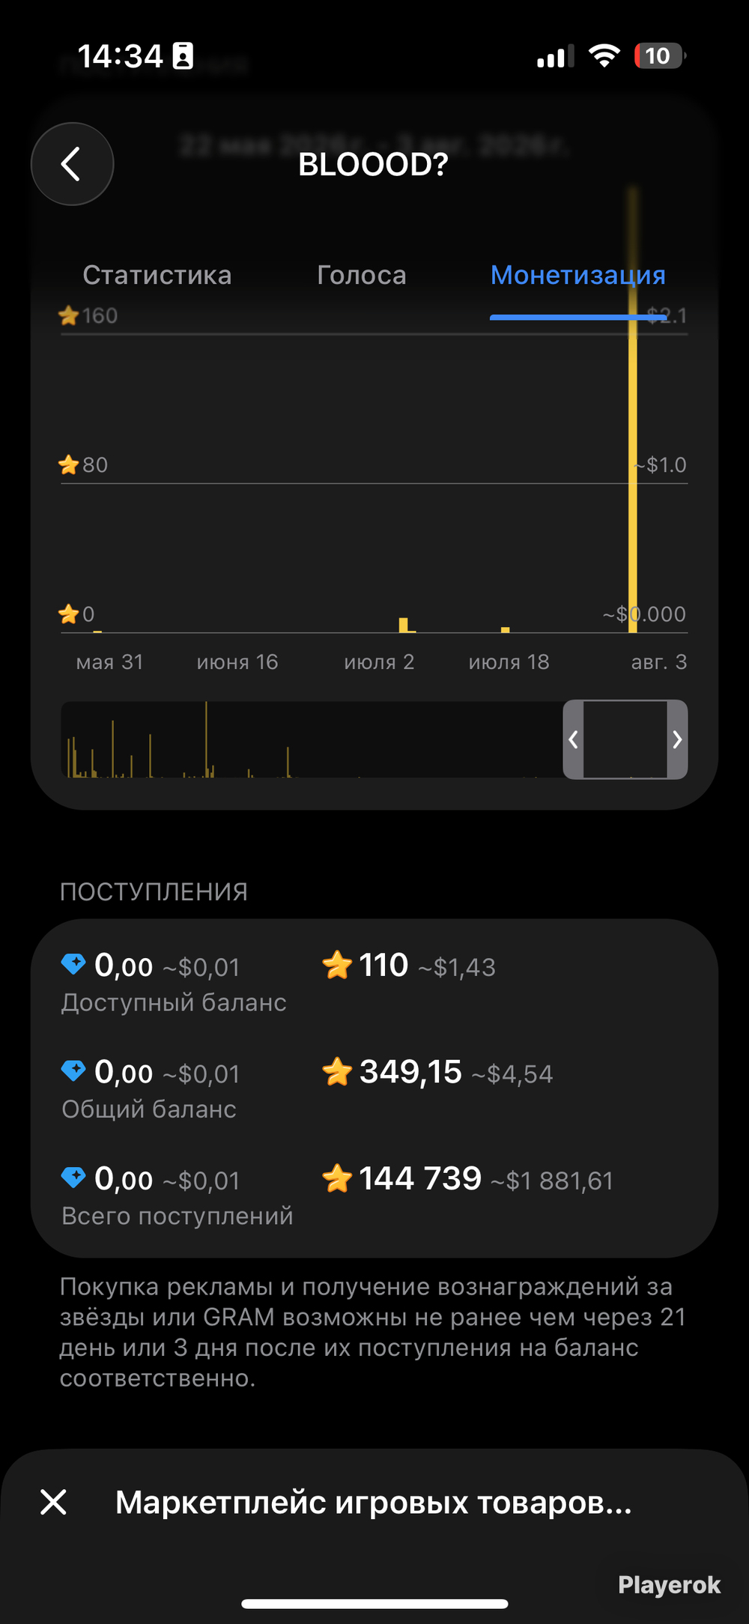Tap the star icon next to 144 739

(337, 1178)
